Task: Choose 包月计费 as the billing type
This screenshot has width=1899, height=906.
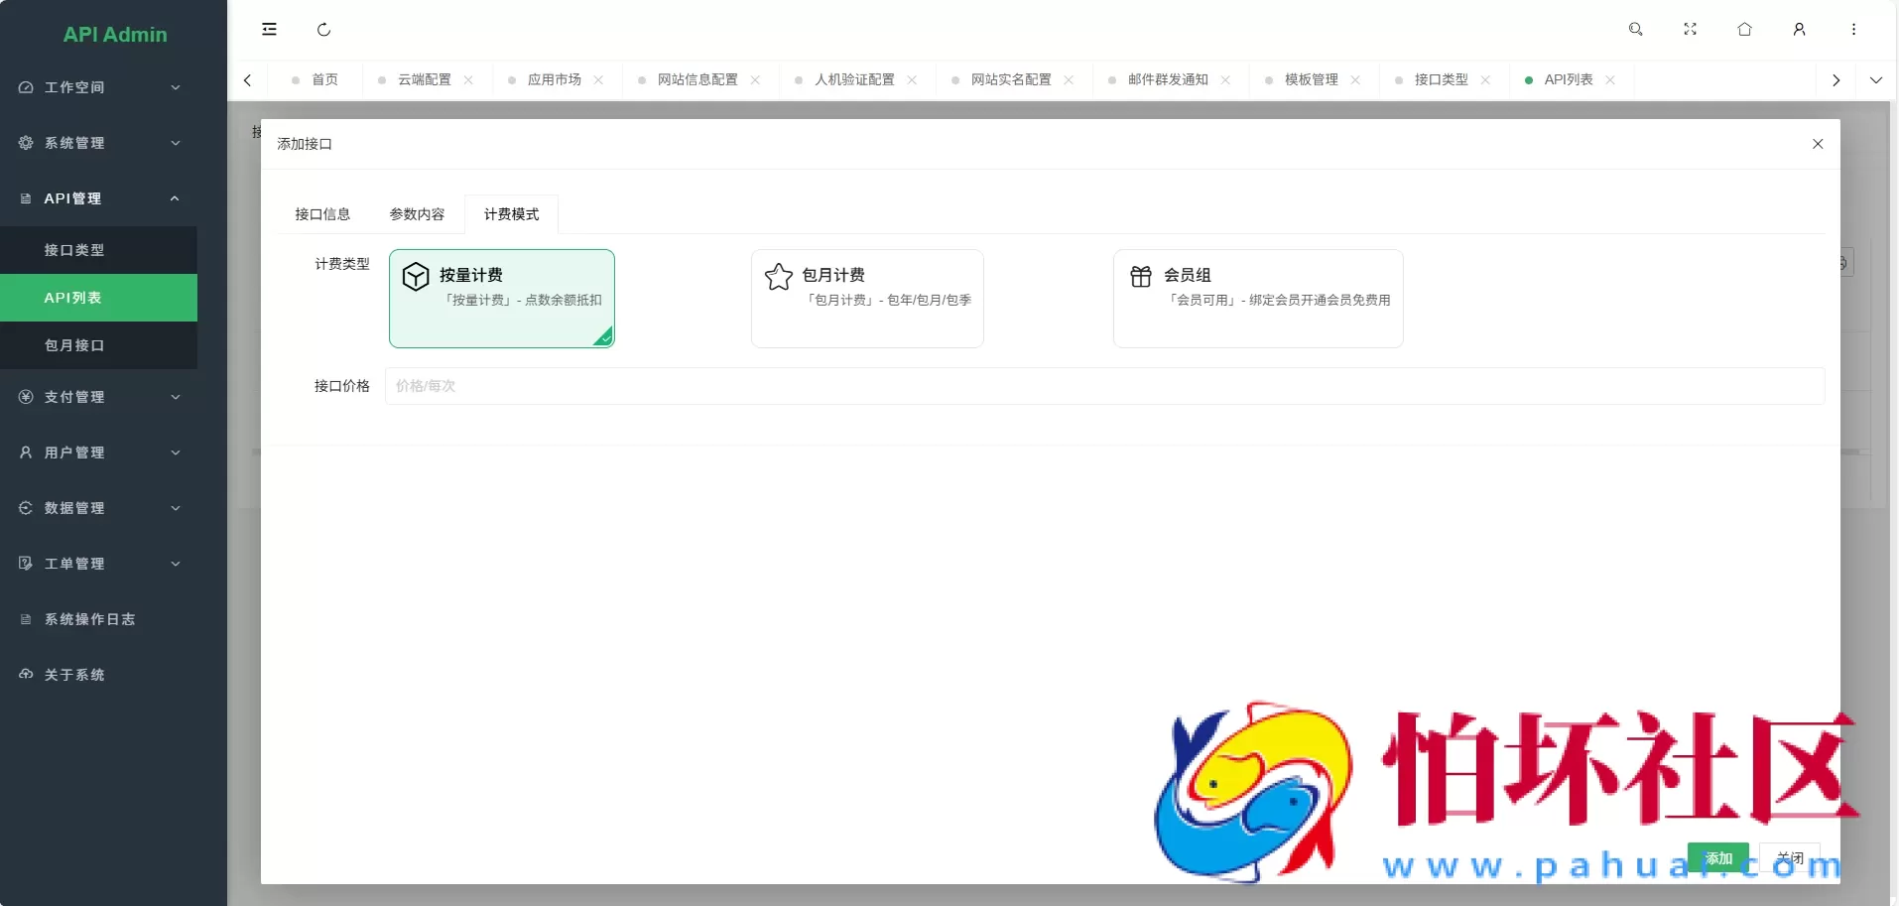Action: tap(867, 298)
